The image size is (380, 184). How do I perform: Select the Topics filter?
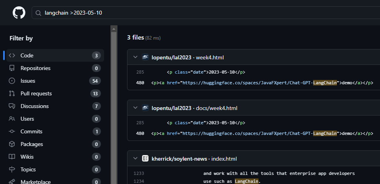(55, 169)
